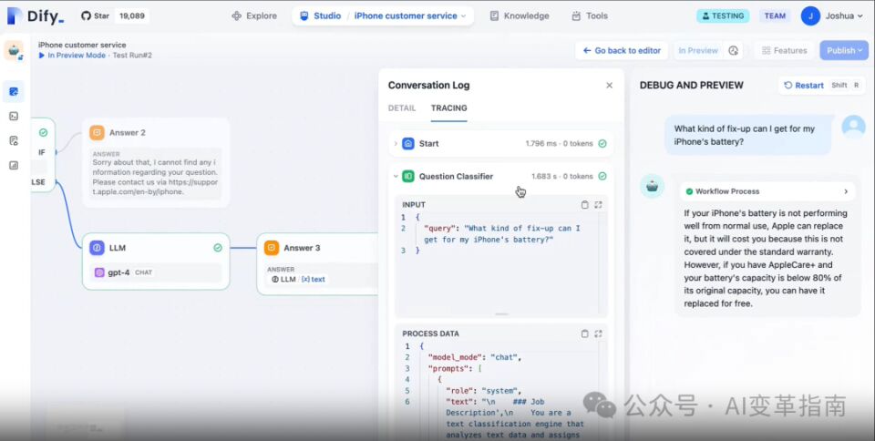Open the Publish dropdown
The width and height of the screenshot is (875, 441).
[843, 51]
